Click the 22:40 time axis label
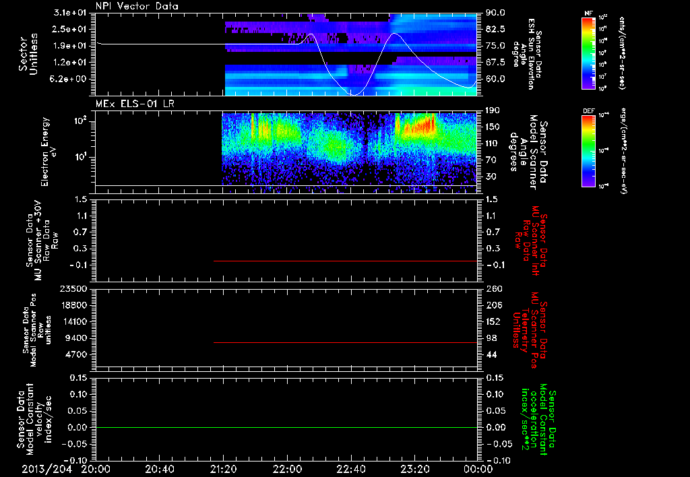690x477 pixels. point(351,469)
